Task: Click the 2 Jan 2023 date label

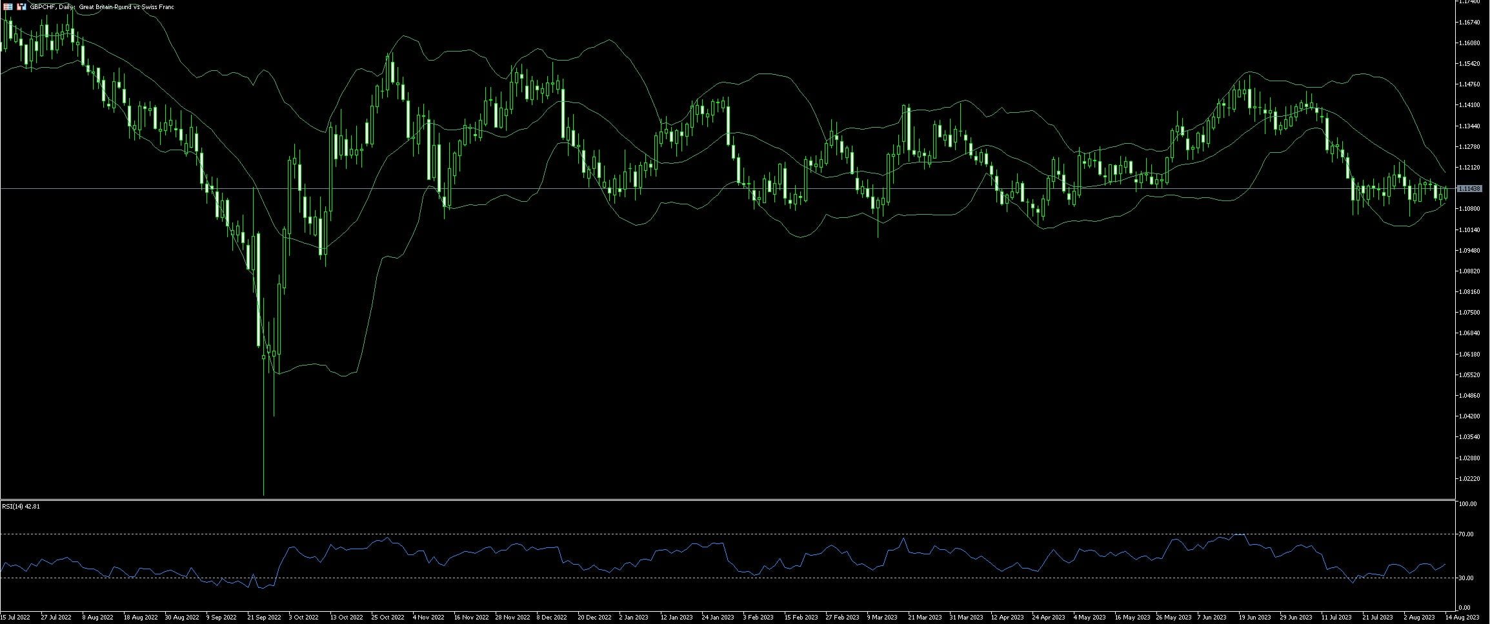Action: click(x=634, y=618)
